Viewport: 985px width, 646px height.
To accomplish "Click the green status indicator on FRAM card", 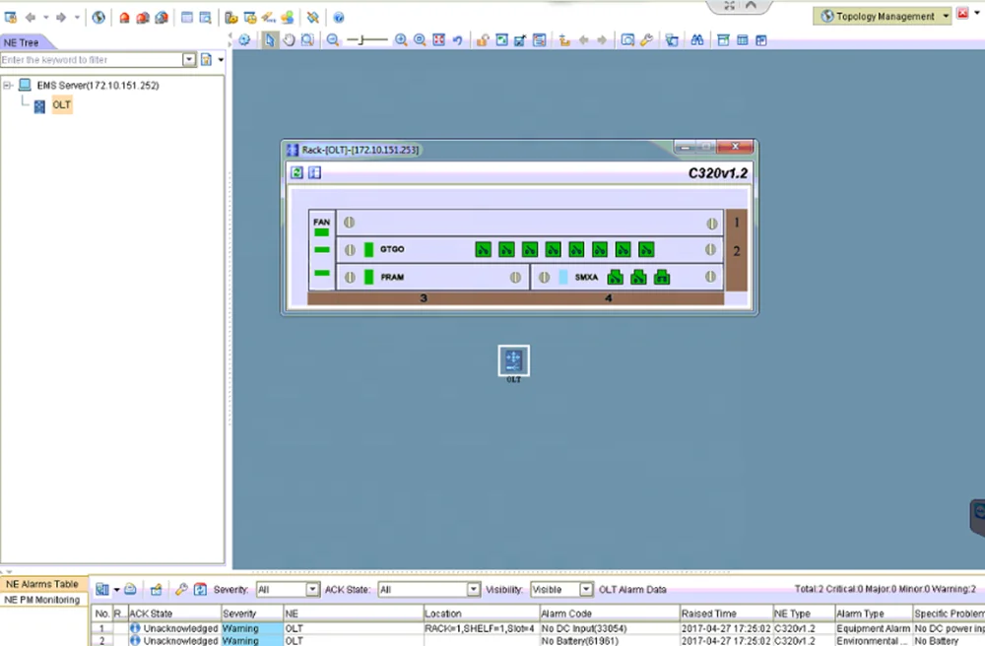I will 368,277.
